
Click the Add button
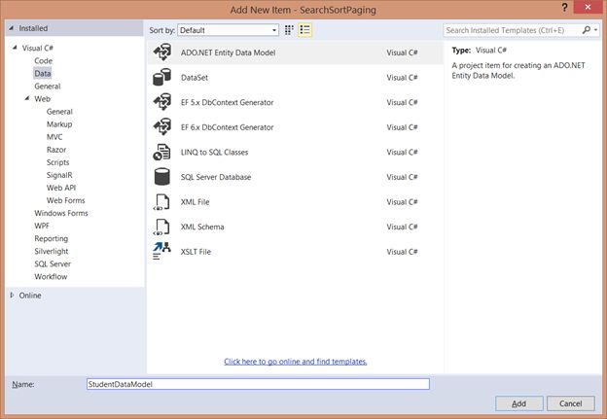coord(518,403)
